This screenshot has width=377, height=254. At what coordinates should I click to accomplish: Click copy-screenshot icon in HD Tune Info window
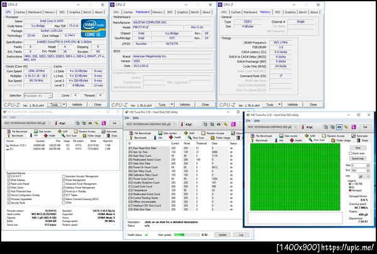point(84,123)
